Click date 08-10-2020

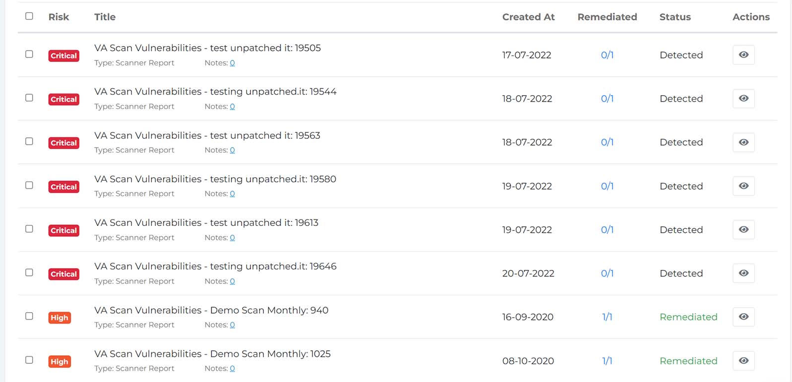point(528,361)
